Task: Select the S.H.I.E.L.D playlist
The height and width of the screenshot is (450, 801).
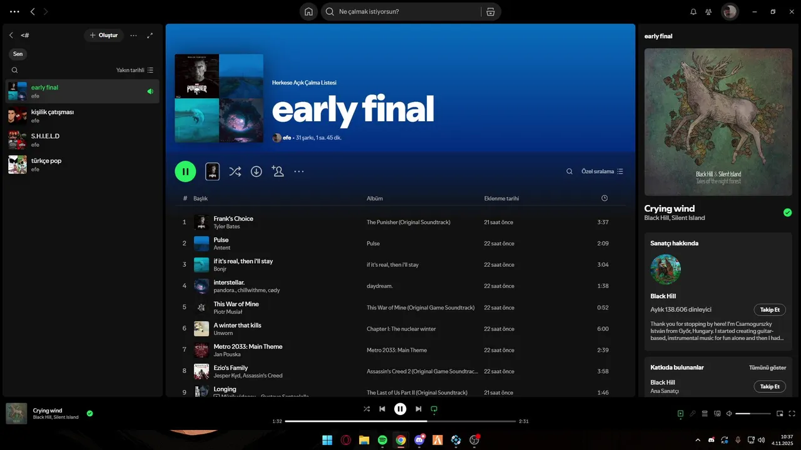Action: click(82, 140)
